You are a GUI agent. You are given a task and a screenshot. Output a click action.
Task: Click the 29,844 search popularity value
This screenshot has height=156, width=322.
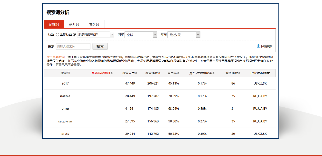(130, 134)
